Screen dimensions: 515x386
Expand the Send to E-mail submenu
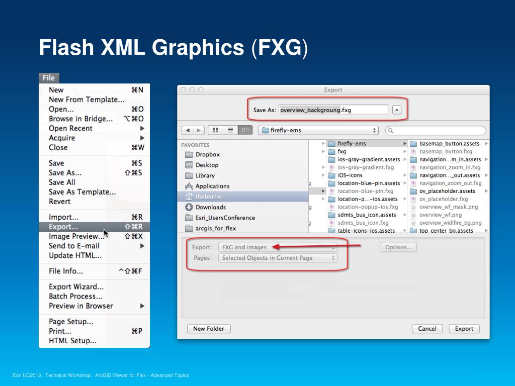coord(94,246)
